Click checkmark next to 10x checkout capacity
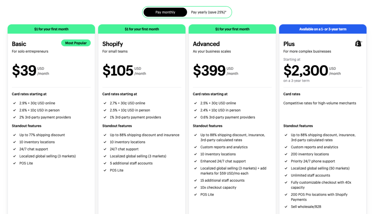Viewport: 373px width, 214px height. point(195,187)
